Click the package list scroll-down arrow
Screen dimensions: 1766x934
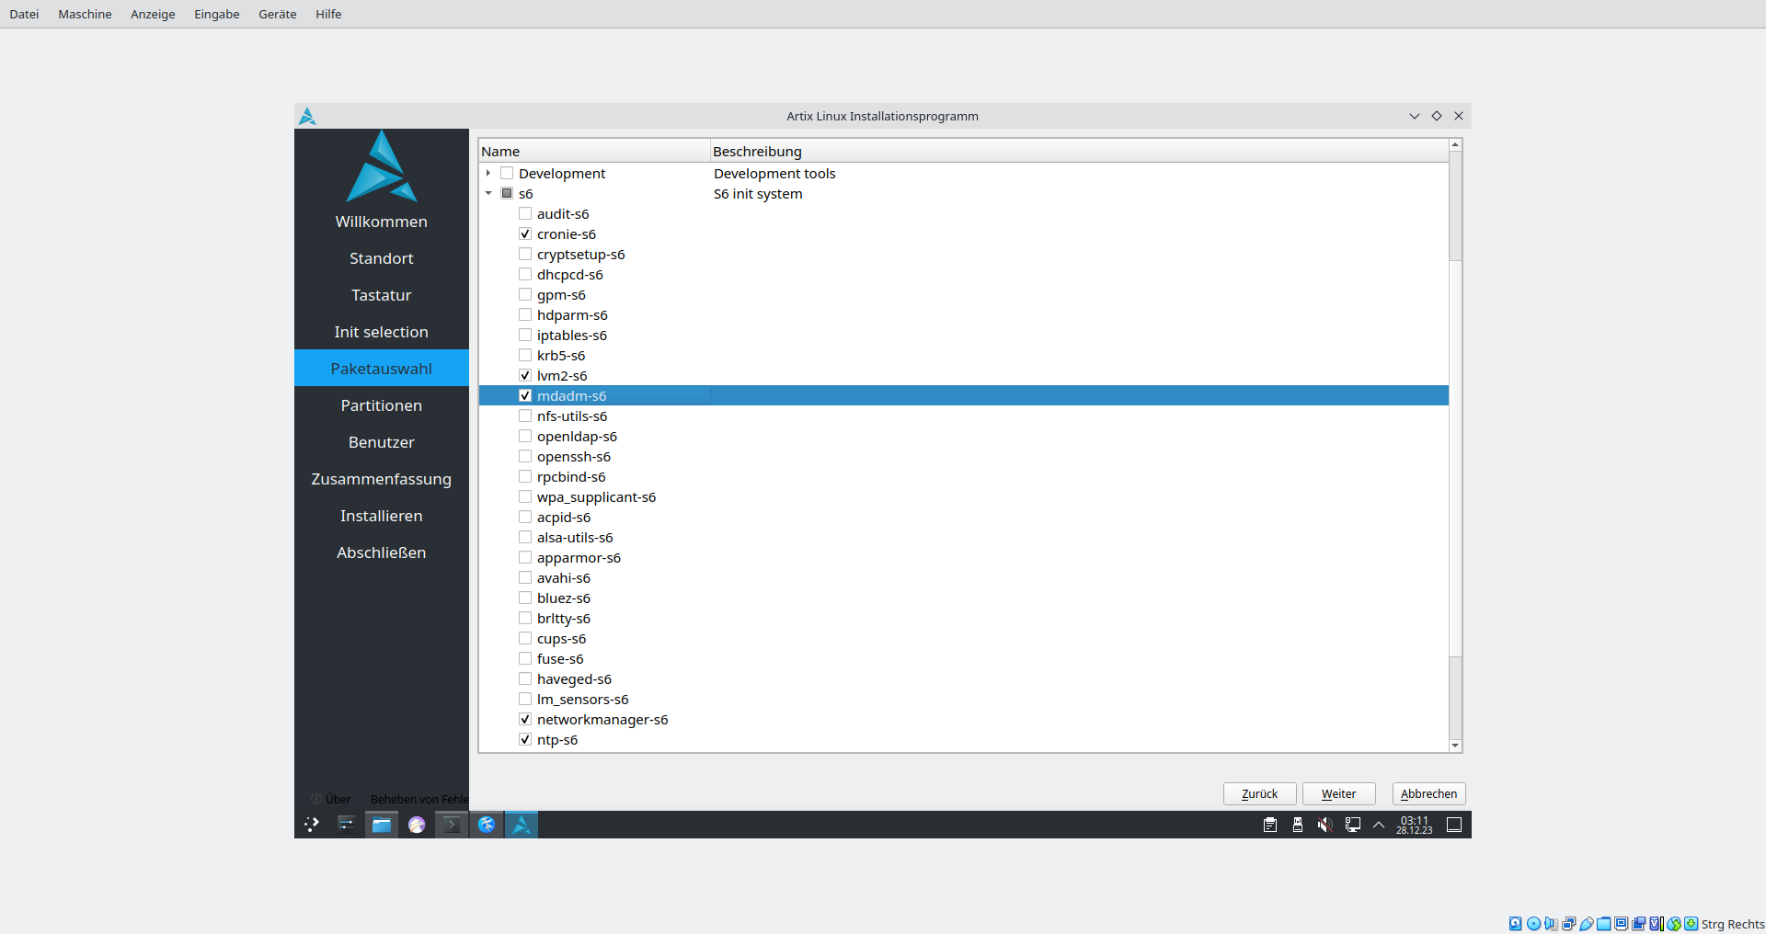[1455, 746]
